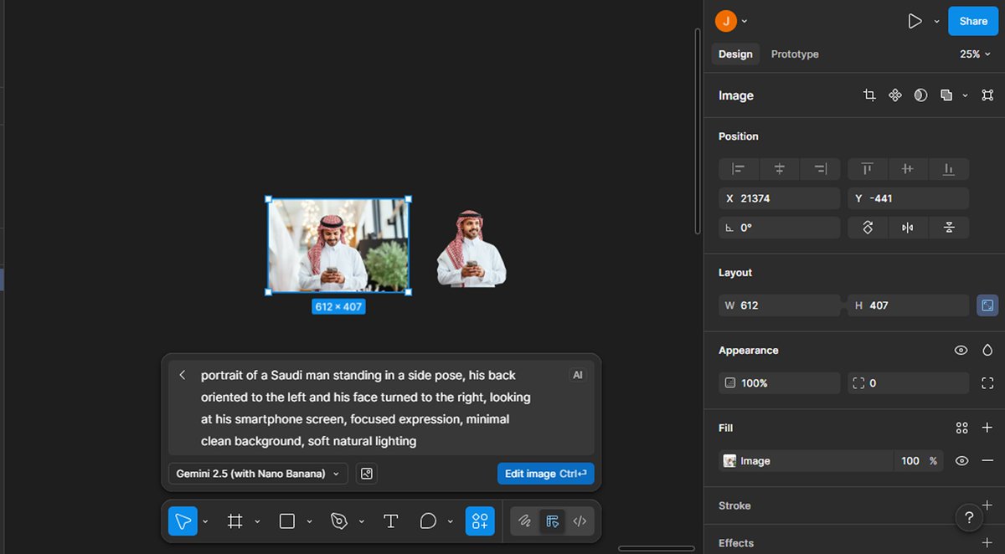Screen dimensions: 1005x554
Task: Click the Flip vertical icon
Action: pyautogui.click(x=949, y=228)
